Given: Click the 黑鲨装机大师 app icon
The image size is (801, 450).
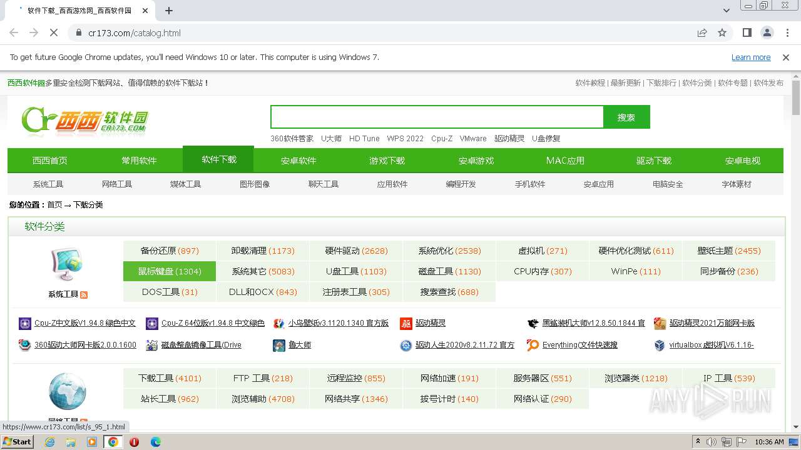Looking at the screenshot, I should pyautogui.click(x=533, y=323).
